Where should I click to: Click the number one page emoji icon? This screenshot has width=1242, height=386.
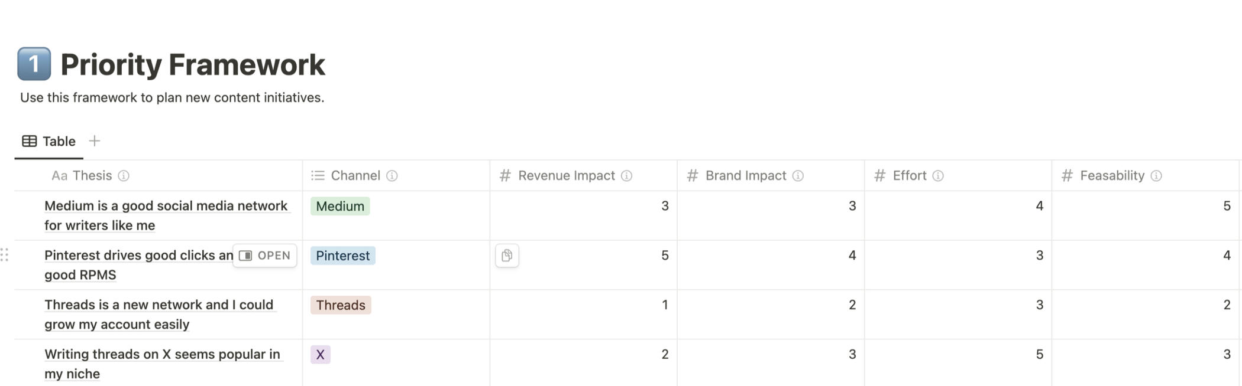click(34, 64)
